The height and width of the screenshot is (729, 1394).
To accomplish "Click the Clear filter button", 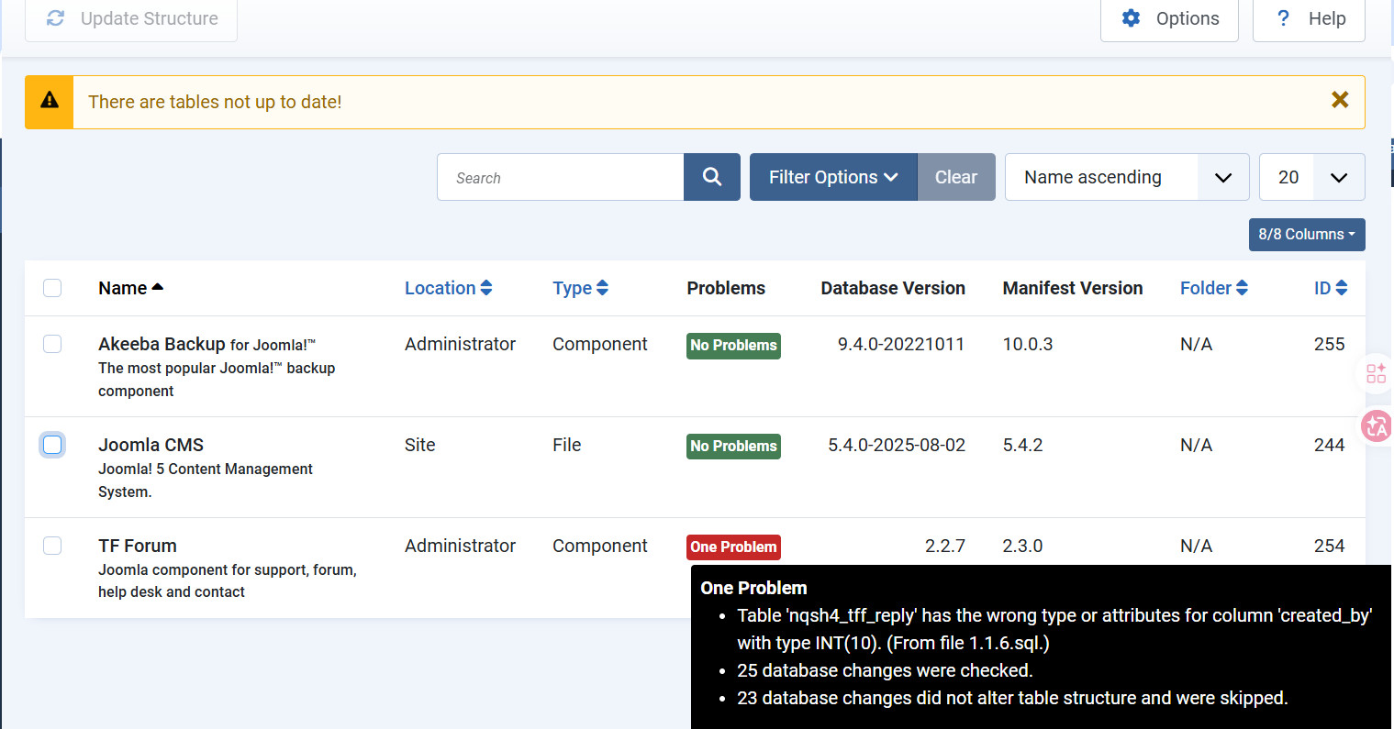I will (955, 177).
